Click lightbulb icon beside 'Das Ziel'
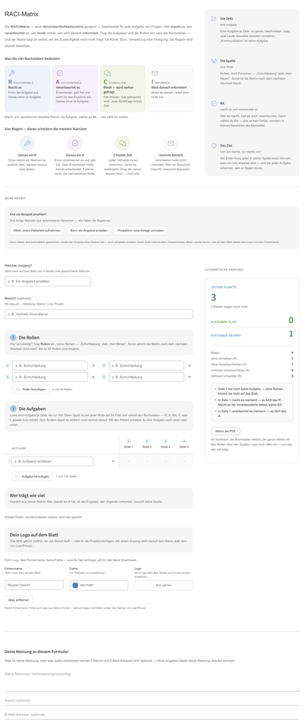Viewport: 304px width, 720px height. click(214, 145)
